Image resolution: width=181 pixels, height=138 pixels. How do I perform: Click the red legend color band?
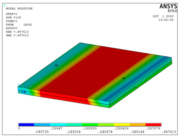[x=153, y=125]
